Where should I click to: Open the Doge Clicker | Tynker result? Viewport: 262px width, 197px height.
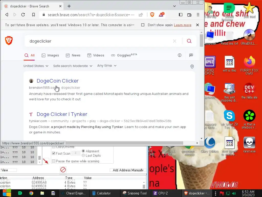pyautogui.click(x=62, y=114)
